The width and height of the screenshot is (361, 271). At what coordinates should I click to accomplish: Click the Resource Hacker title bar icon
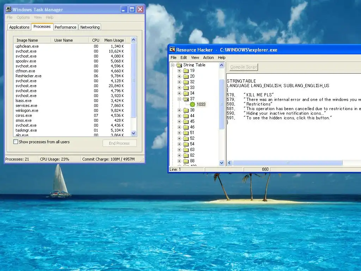172,49
